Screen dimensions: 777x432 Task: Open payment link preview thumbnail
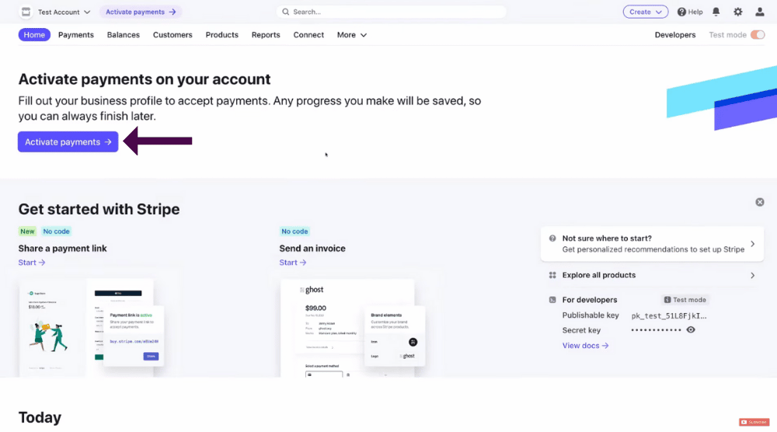(92, 328)
